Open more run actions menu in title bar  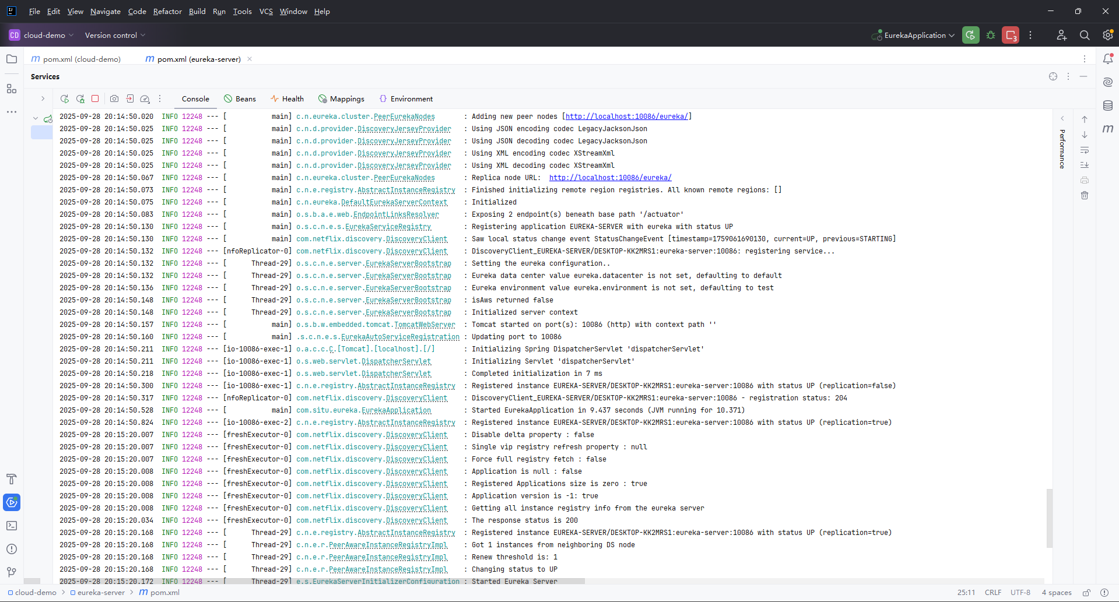click(1030, 35)
